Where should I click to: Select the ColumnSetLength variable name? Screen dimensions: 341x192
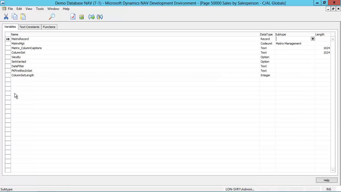pos(23,75)
